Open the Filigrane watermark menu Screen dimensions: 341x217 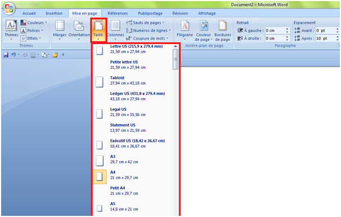point(185,30)
